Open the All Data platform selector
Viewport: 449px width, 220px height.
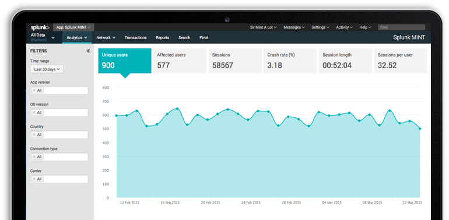point(43,37)
